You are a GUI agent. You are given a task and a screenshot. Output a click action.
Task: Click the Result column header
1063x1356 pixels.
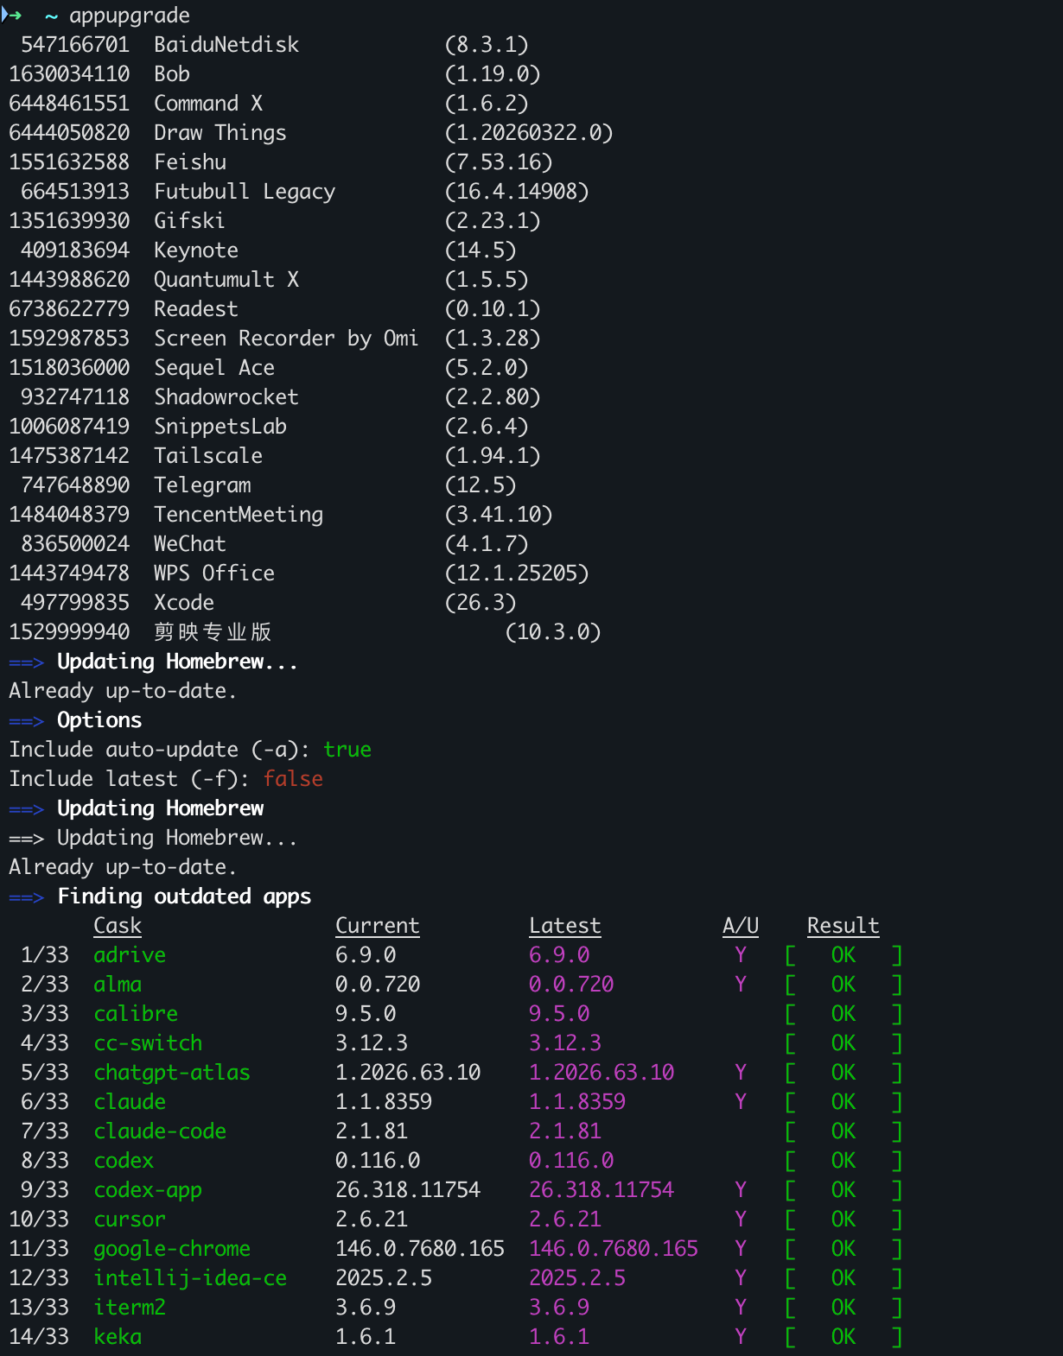[x=843, y=926]
